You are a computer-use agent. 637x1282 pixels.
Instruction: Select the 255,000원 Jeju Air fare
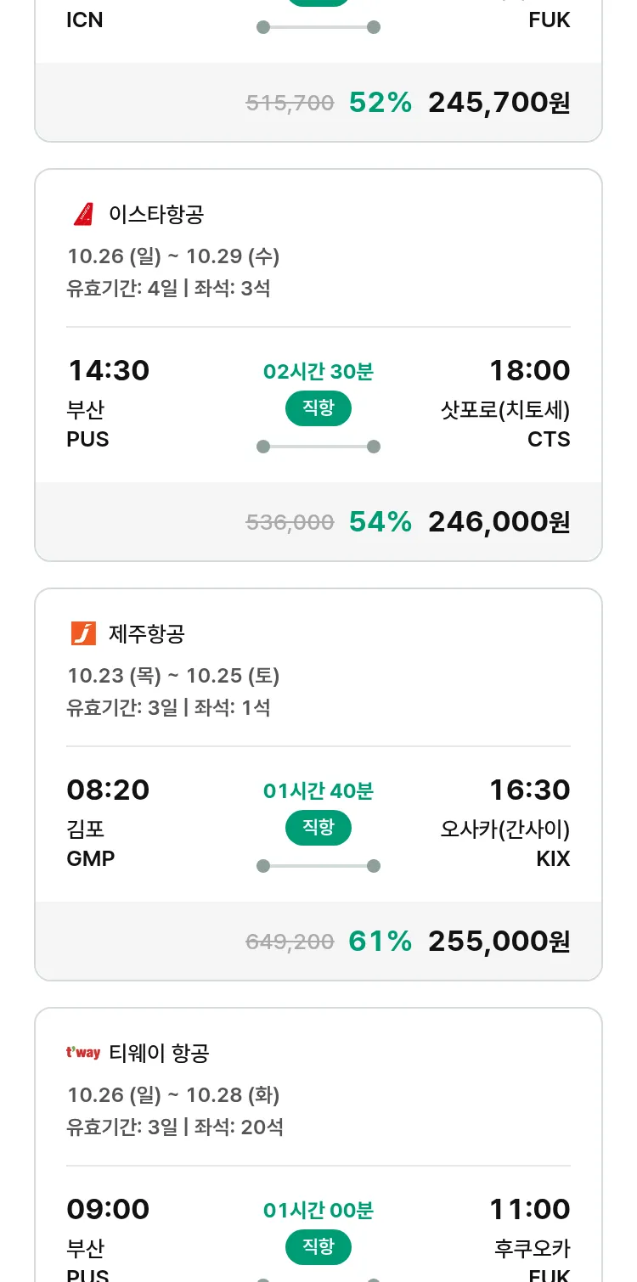point(499,942)
